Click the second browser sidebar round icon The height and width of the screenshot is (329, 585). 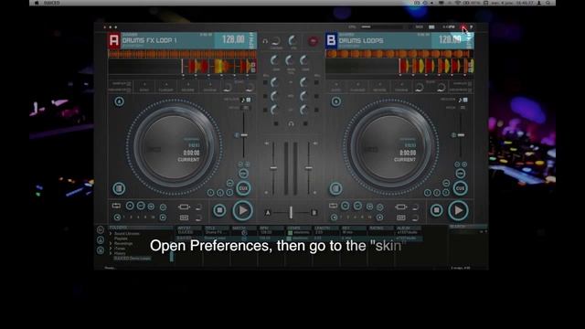pyautogui.click(x=101, y=240)
